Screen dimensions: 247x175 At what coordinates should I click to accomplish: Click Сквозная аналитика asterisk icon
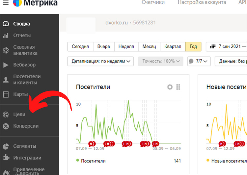[6, 50]
